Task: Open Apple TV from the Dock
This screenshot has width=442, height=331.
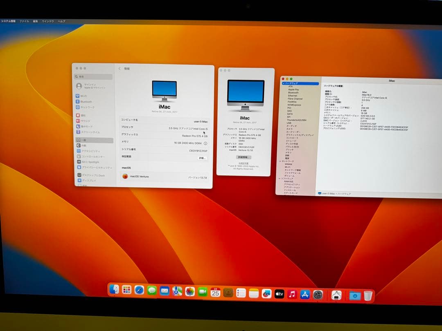Action: click(x=279, y=294)
